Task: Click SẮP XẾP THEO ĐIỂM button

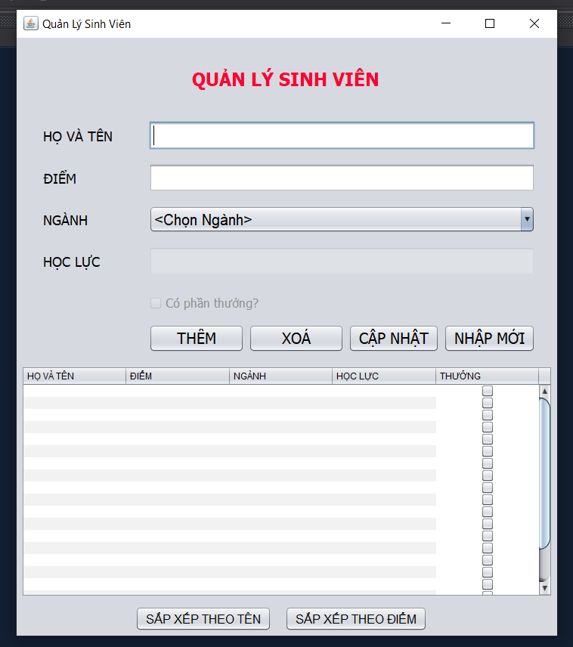Action: click(356, 618)
